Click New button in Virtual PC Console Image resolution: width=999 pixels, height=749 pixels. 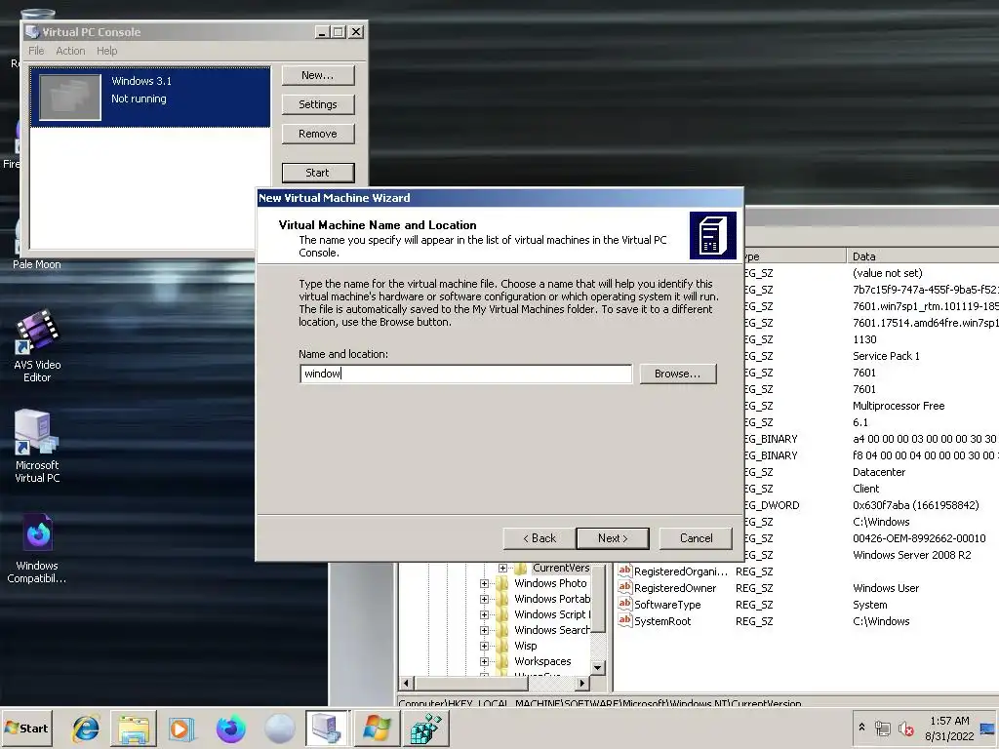click(317, 75)
